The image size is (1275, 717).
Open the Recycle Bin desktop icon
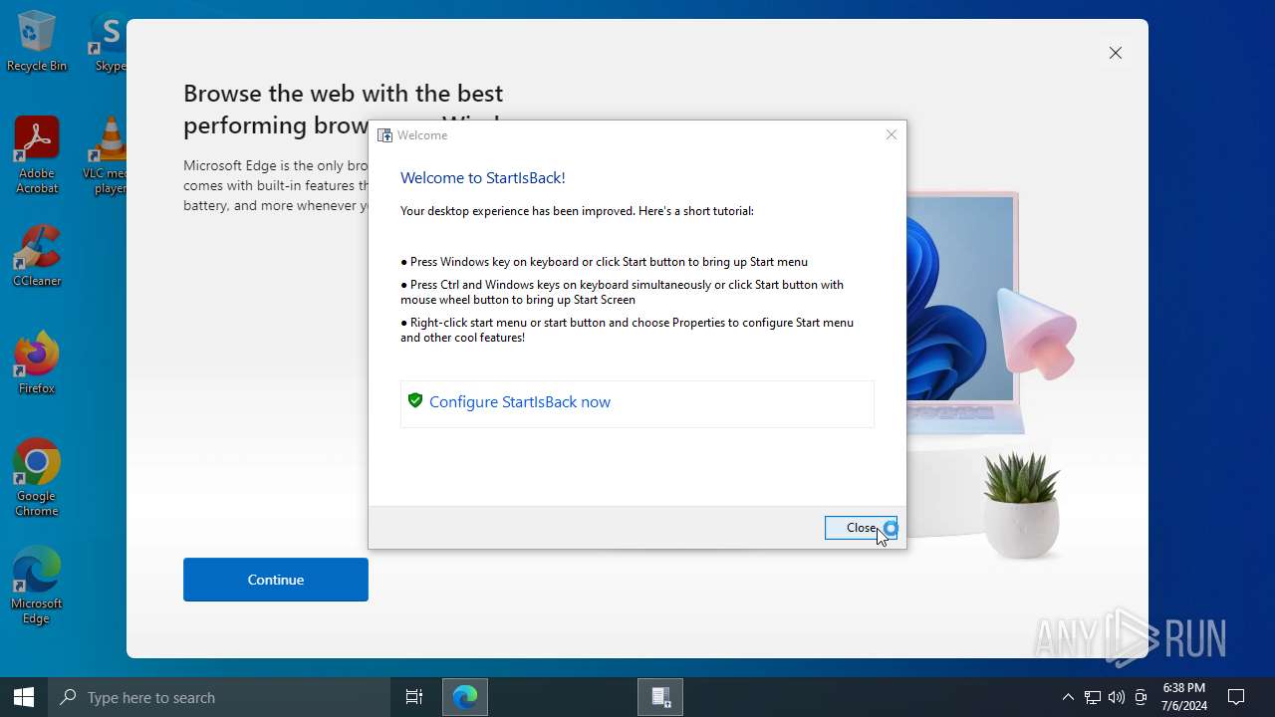(37, 42)
